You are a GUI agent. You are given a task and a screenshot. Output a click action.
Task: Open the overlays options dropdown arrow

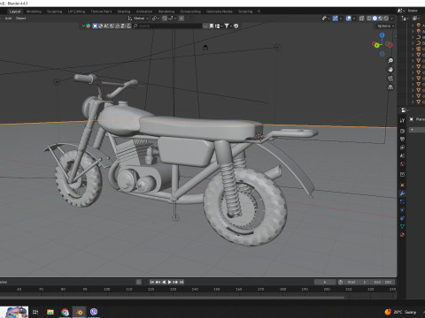point(354,19)
